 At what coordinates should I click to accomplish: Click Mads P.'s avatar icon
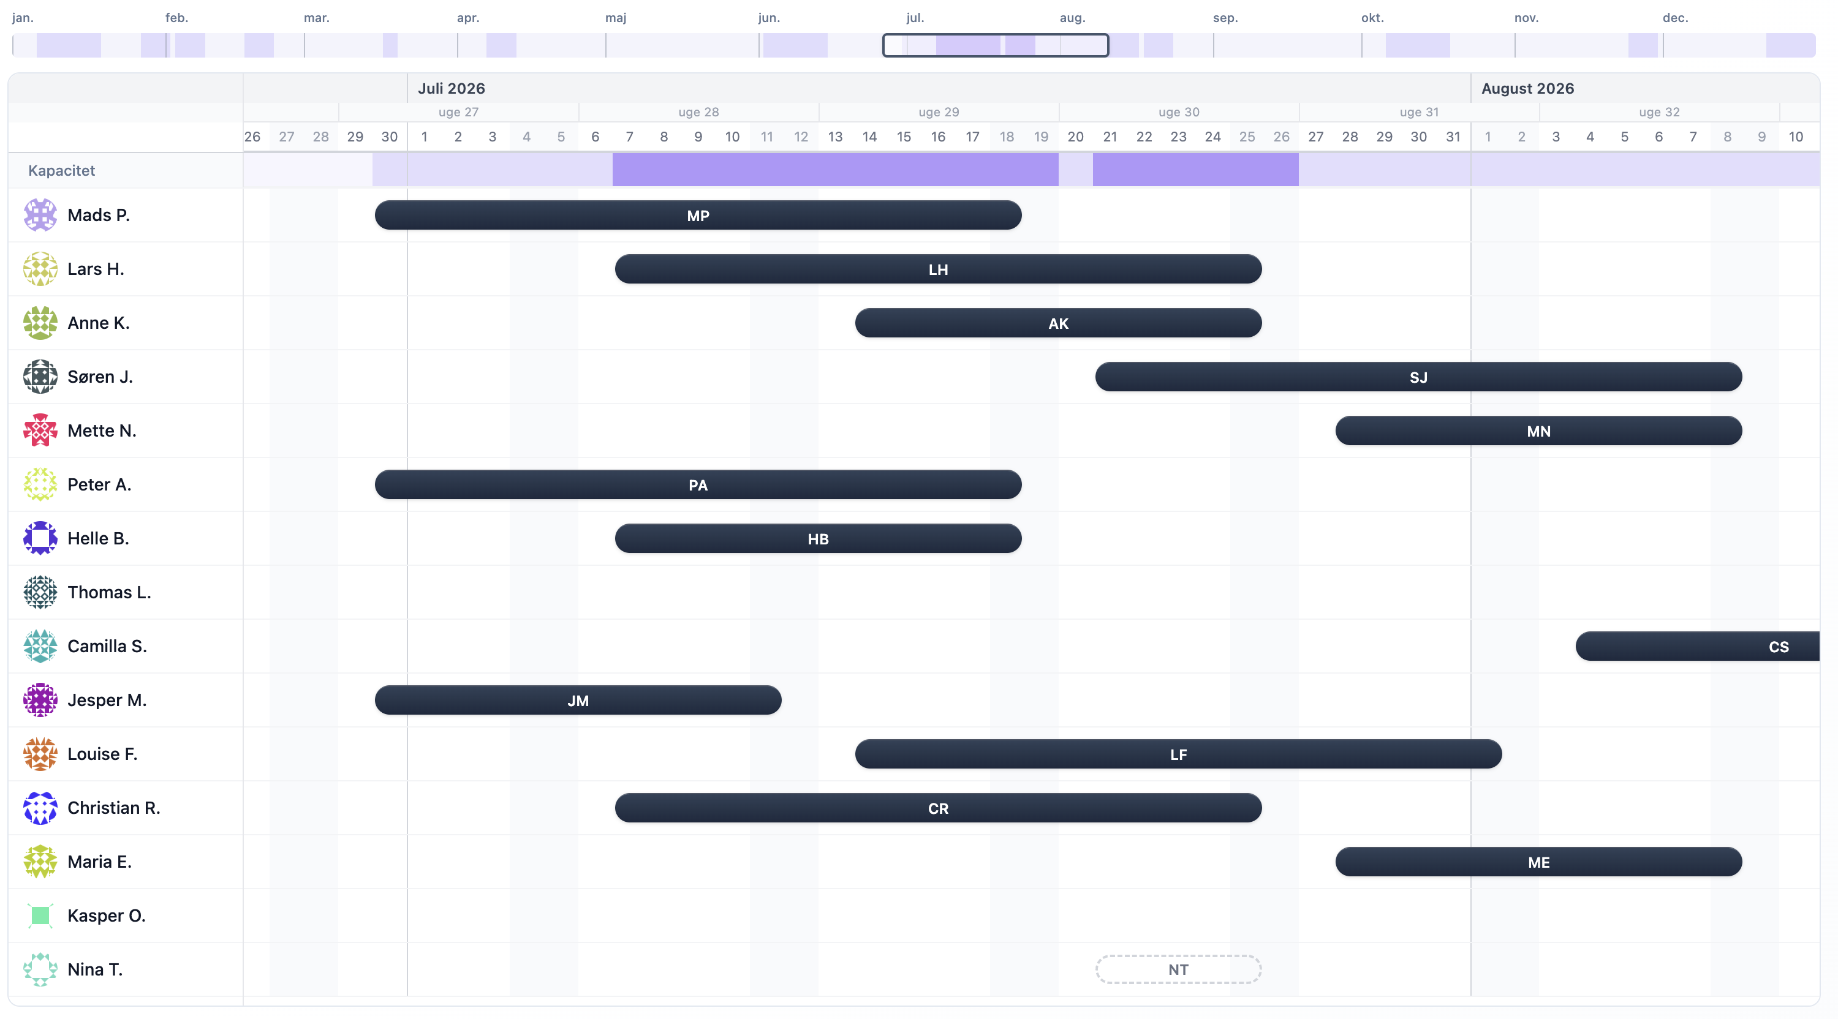pyautogui.click(x=40, y=216)
